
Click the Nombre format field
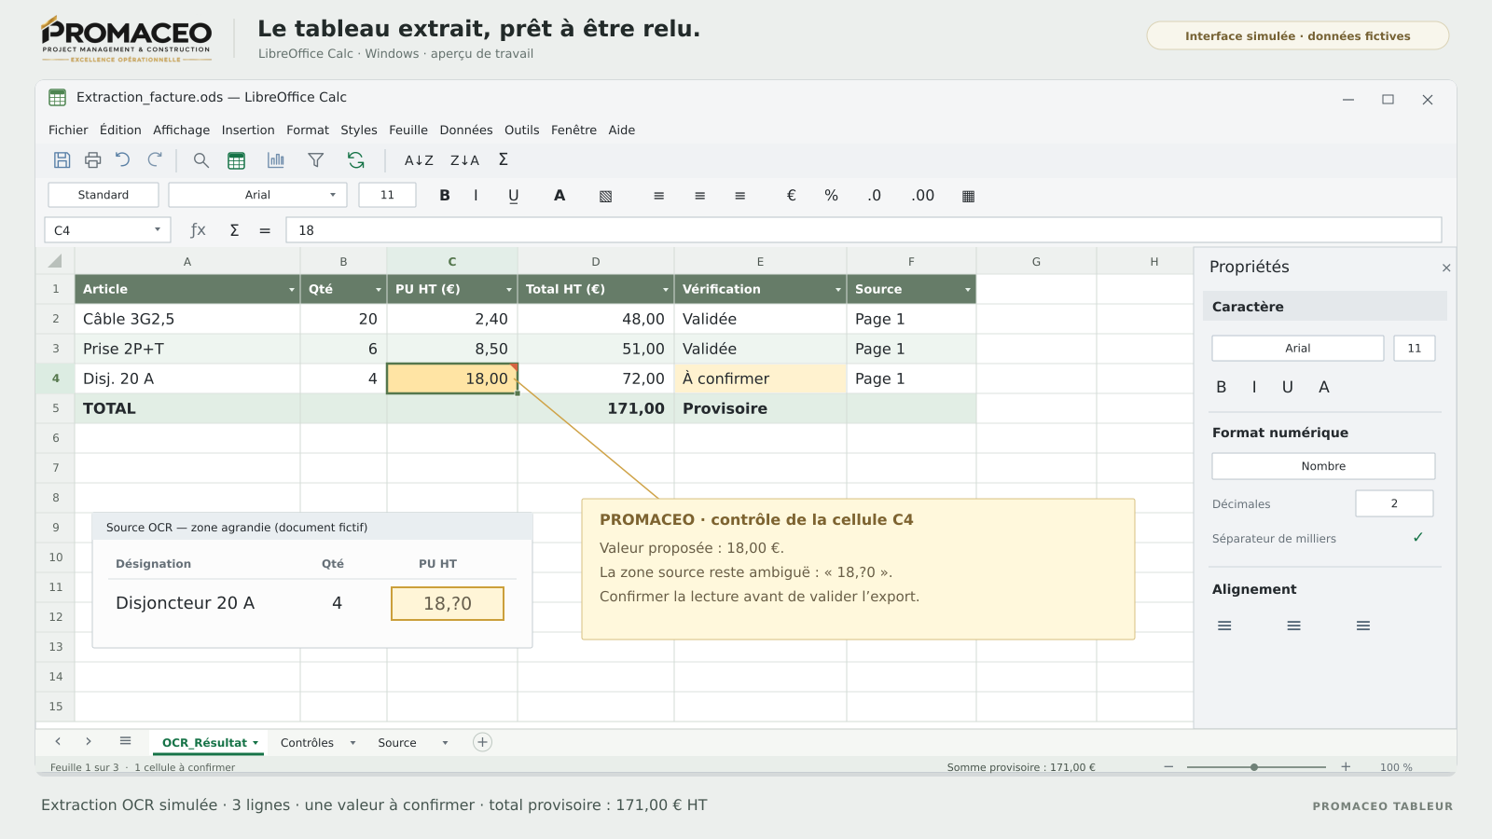(x=1323, y=466)
